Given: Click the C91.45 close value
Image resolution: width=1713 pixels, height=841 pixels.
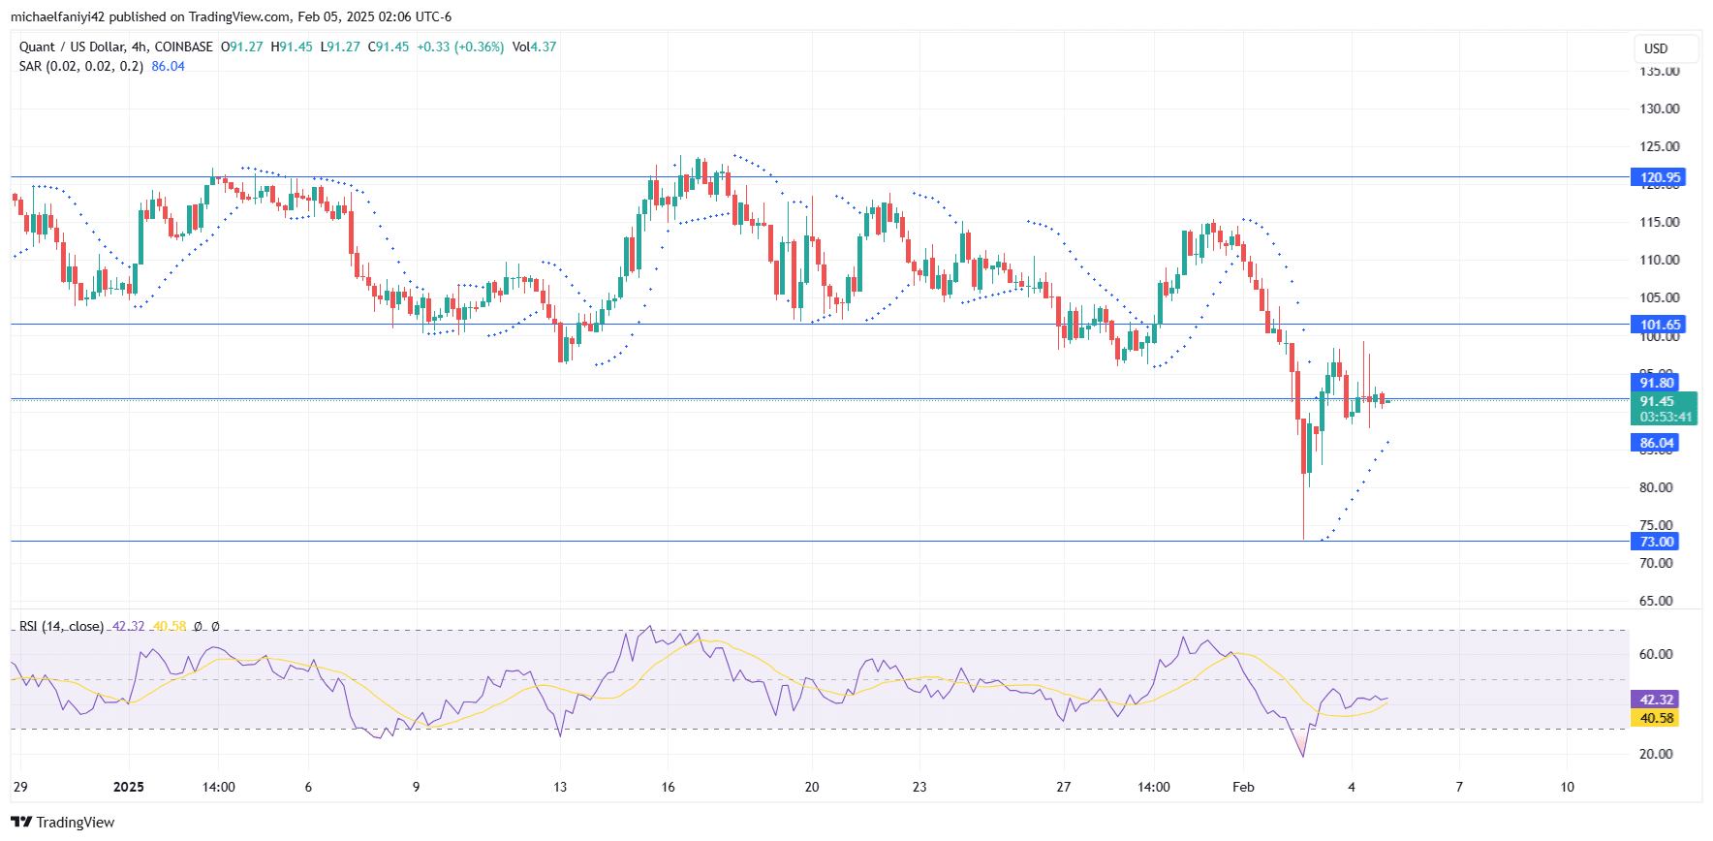Looking at the screenshot, I should click(389, 47).
